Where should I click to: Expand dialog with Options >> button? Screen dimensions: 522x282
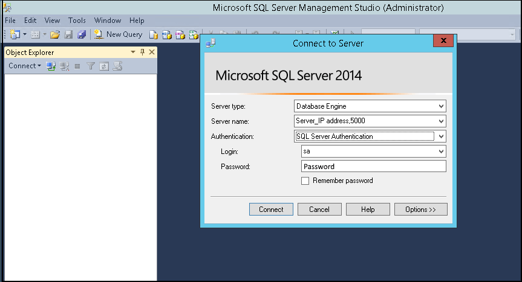click(x=421, y=210)
